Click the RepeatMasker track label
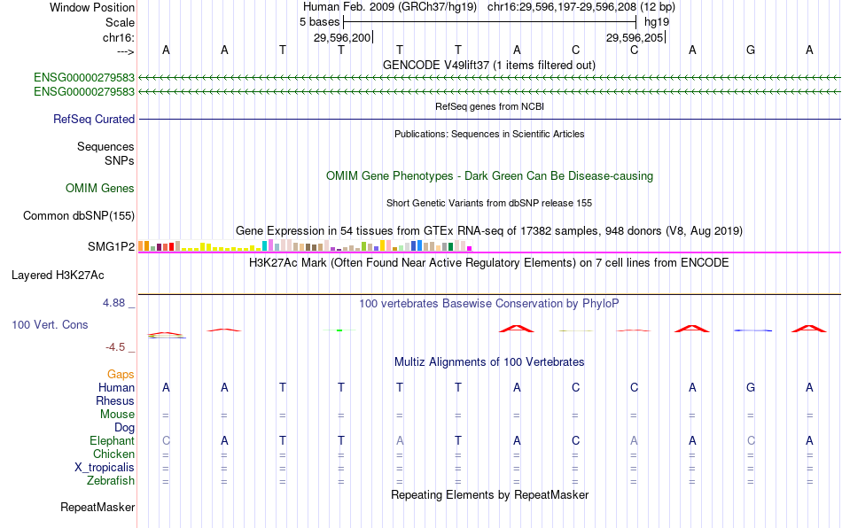Viewport: 842px width, 528px height. pos(97,507)
